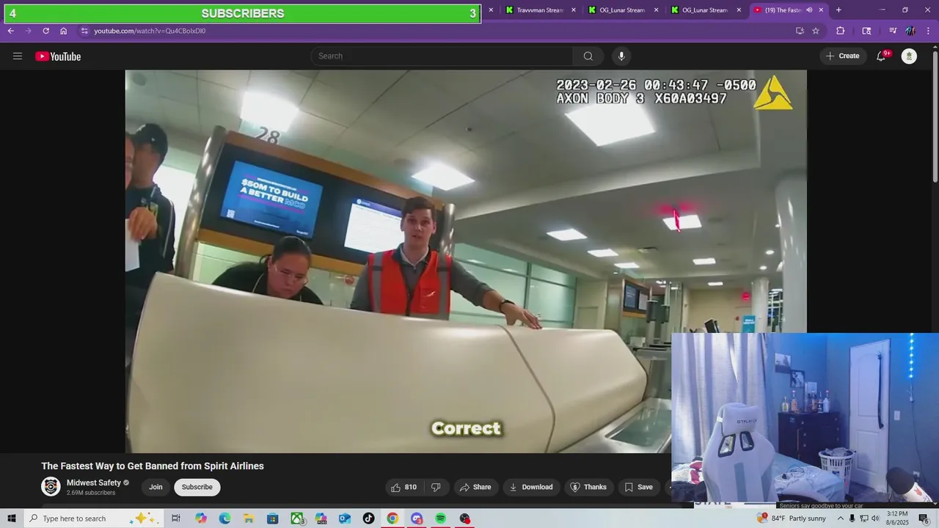Go to the YouTube home logo
The height and width of the screenshot is (528, 939).
[58, 56]
